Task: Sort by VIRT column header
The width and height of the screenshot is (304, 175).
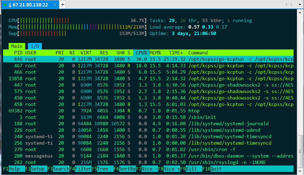Action: [86, 53]
